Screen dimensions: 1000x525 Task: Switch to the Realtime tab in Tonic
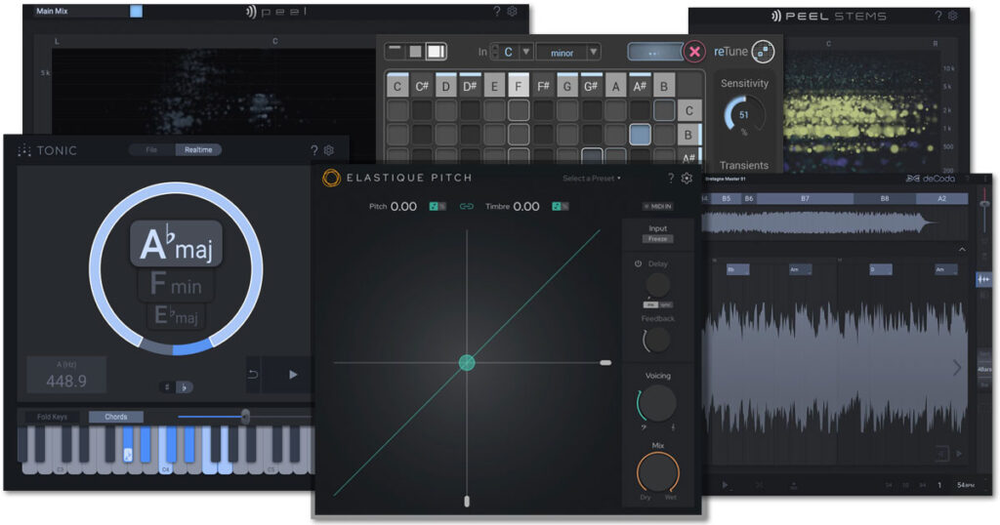tap(198, 150)
